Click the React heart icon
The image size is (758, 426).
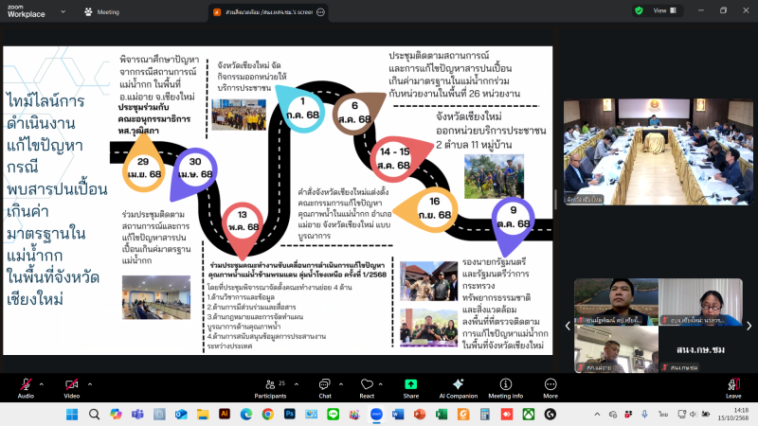point(367,384)
